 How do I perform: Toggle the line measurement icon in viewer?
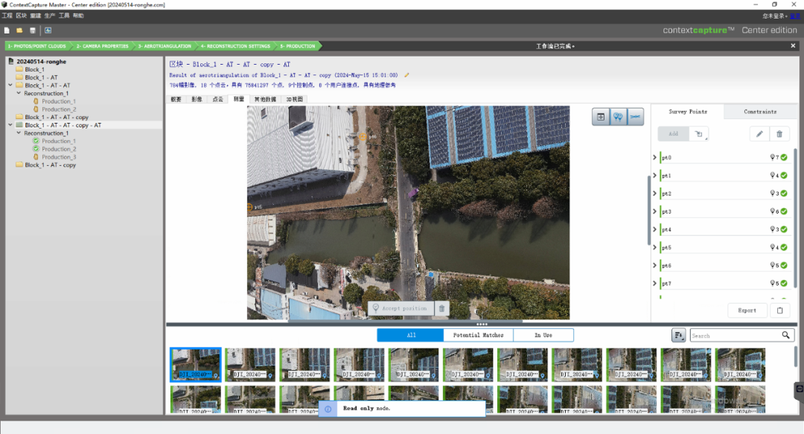[x=635, y=117]
